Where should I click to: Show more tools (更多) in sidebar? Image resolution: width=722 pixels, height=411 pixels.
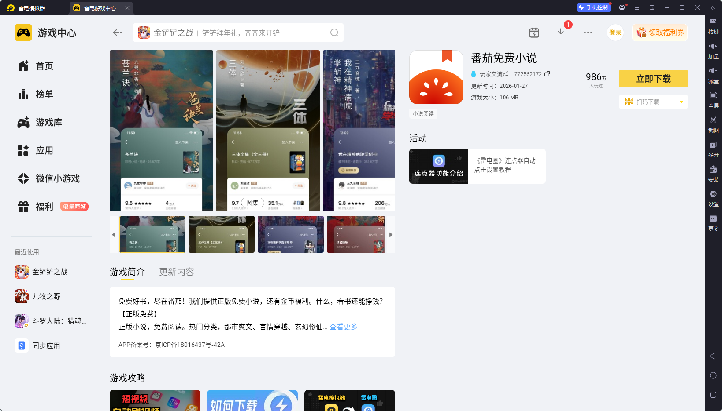pyautogui.click(x=713, y=223)
